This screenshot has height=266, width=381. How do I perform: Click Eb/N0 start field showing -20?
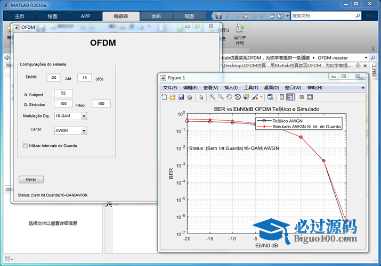[53, 78]
